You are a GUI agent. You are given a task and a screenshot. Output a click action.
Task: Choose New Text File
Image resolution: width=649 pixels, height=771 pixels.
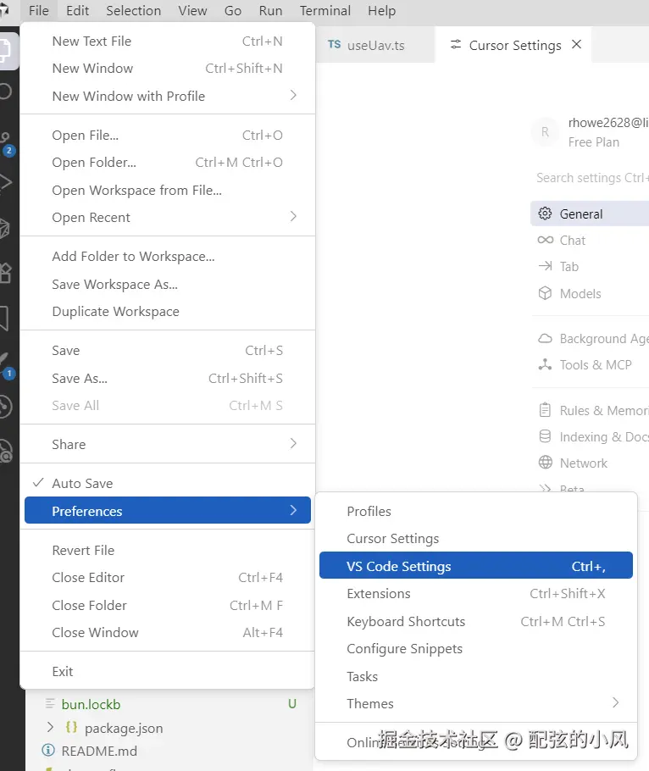pos(167,42)
